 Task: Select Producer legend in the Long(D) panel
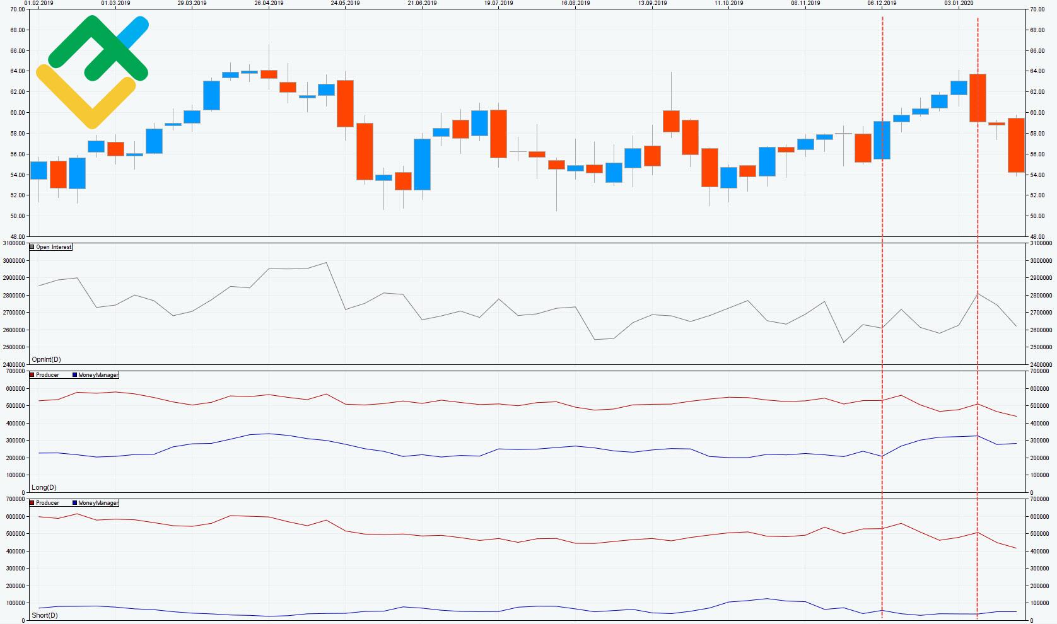(x=47, y=375)
